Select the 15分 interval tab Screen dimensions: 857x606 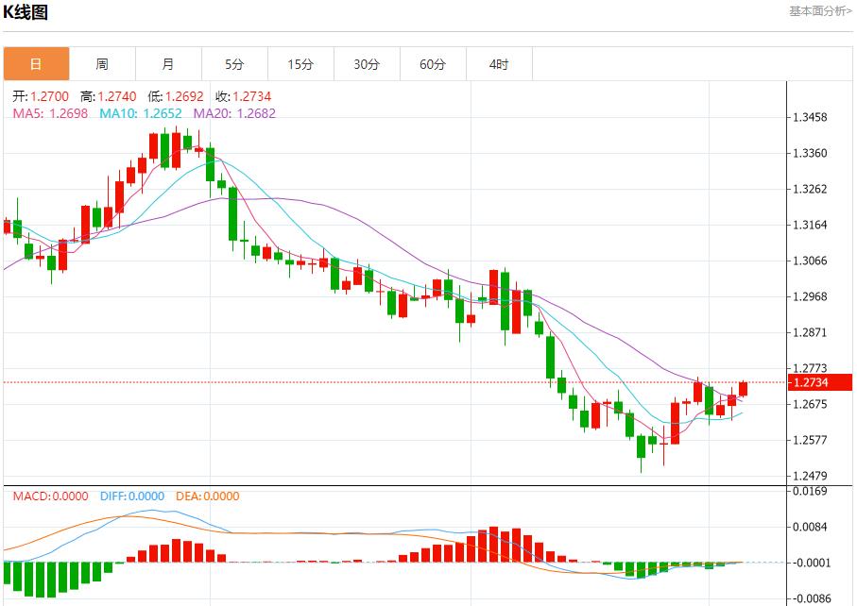tap(300, 64)
